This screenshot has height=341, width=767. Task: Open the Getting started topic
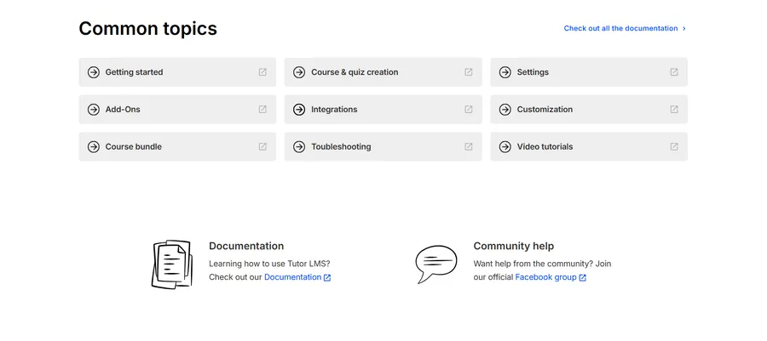[177, 72]
